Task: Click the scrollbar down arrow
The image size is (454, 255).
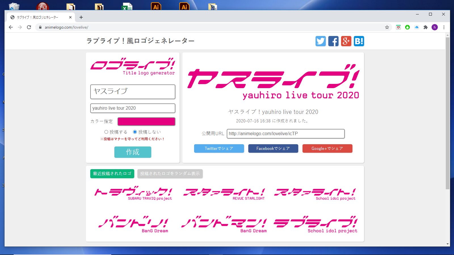Action: tap(447, 244)
